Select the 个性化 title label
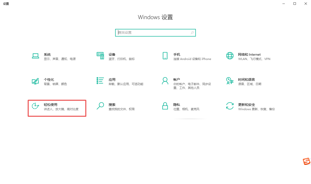311x184 pixels. pyautogui.click(x=49, y=80)
